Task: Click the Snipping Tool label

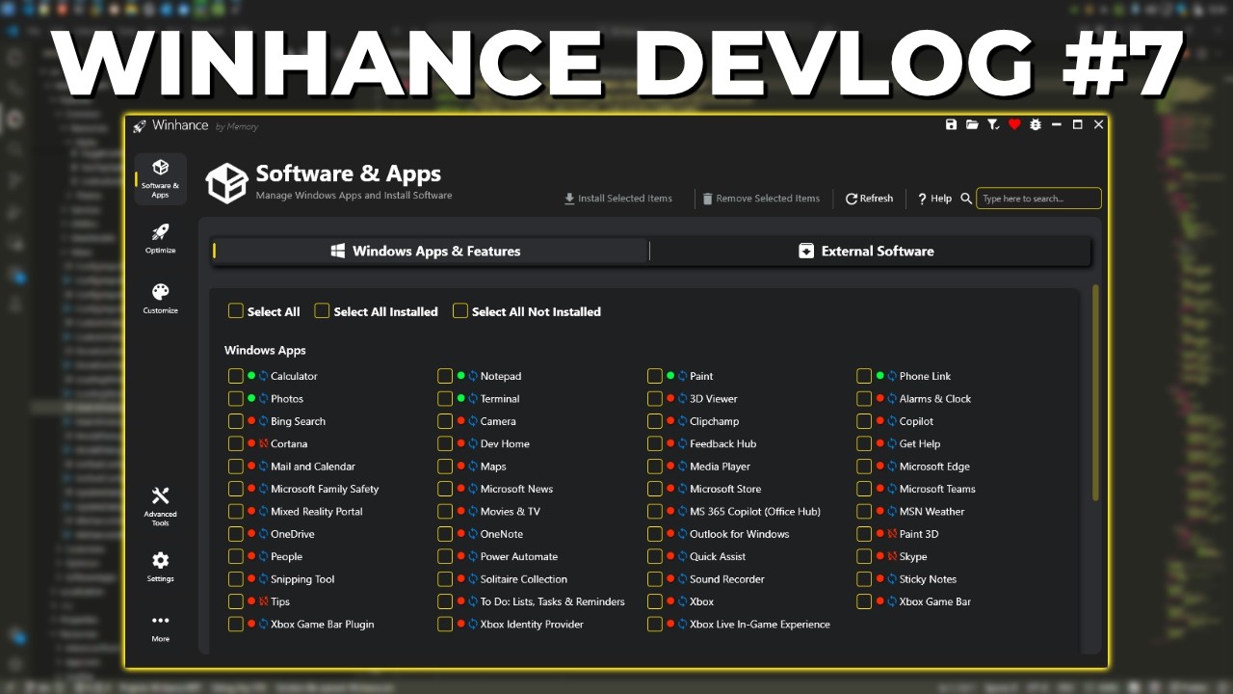Action: pos(302,579)
